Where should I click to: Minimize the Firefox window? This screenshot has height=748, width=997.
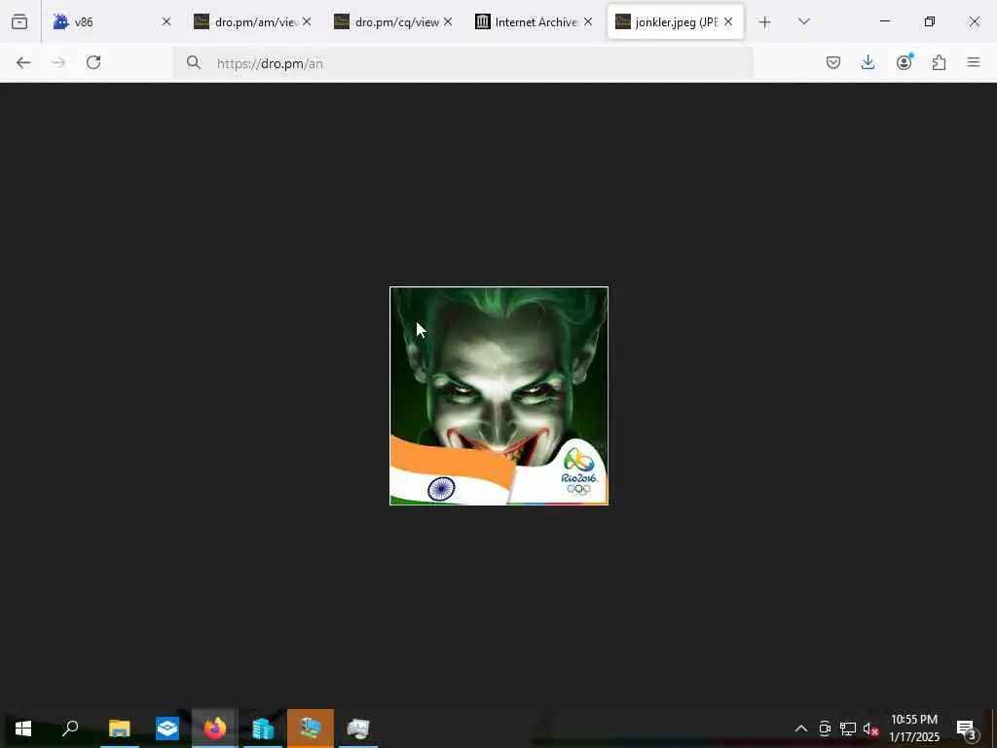click(x=885, y=21)
